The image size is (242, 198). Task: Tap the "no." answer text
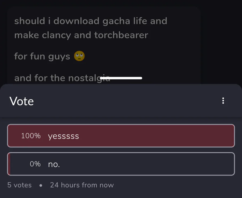54,164
